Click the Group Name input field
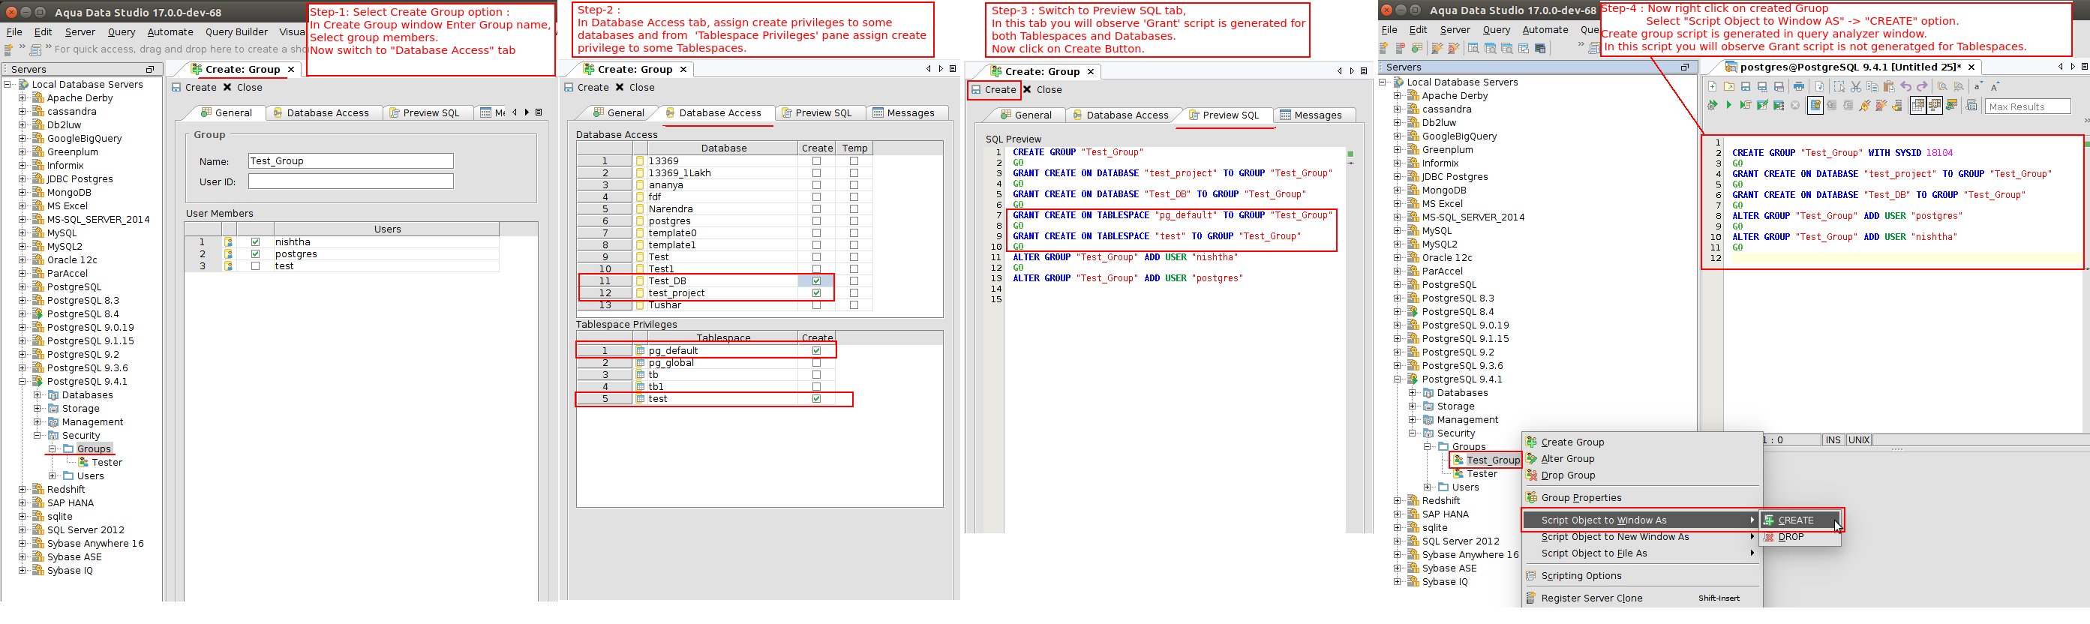The image size is (2090, 624). click(350, 160)
